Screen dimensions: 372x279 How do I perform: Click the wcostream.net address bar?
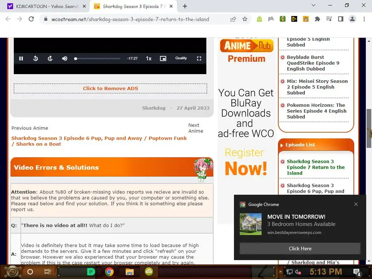click(x=130, y=19)
